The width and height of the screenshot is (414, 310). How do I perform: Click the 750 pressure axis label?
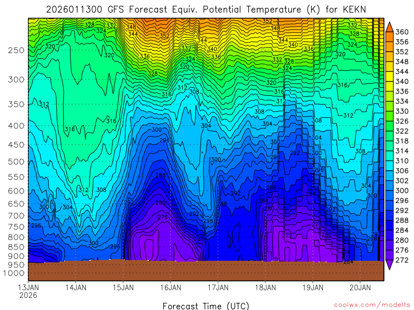tap(16, 227)
